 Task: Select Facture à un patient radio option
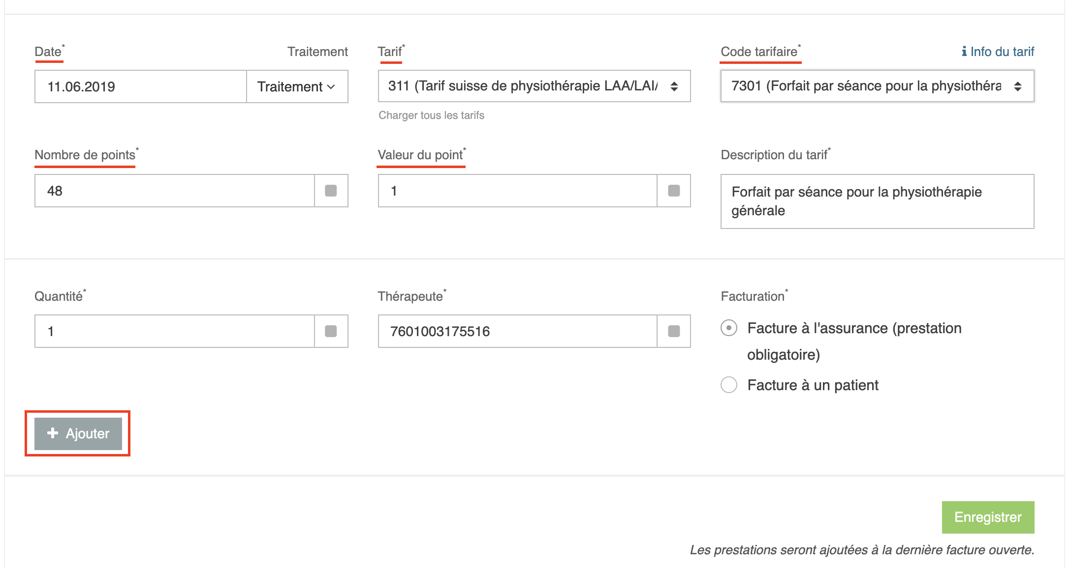click(729, 385)
